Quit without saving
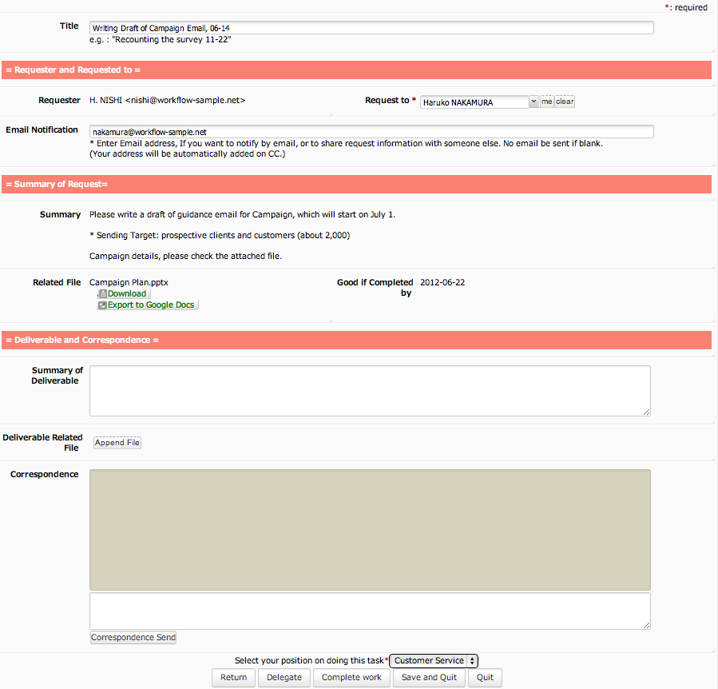 point(484,677)
